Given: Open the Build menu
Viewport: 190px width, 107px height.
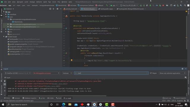Looking at the screenshot, I should [x=45, y=2].
